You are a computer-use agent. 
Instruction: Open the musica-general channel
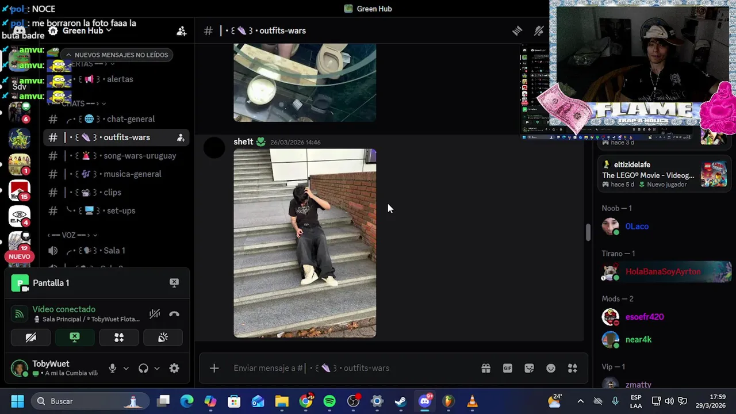click(x=117, y=174)
